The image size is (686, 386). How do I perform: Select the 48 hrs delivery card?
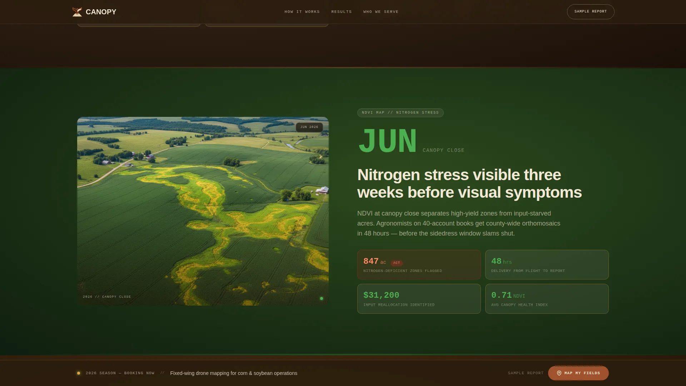[547, 264]
